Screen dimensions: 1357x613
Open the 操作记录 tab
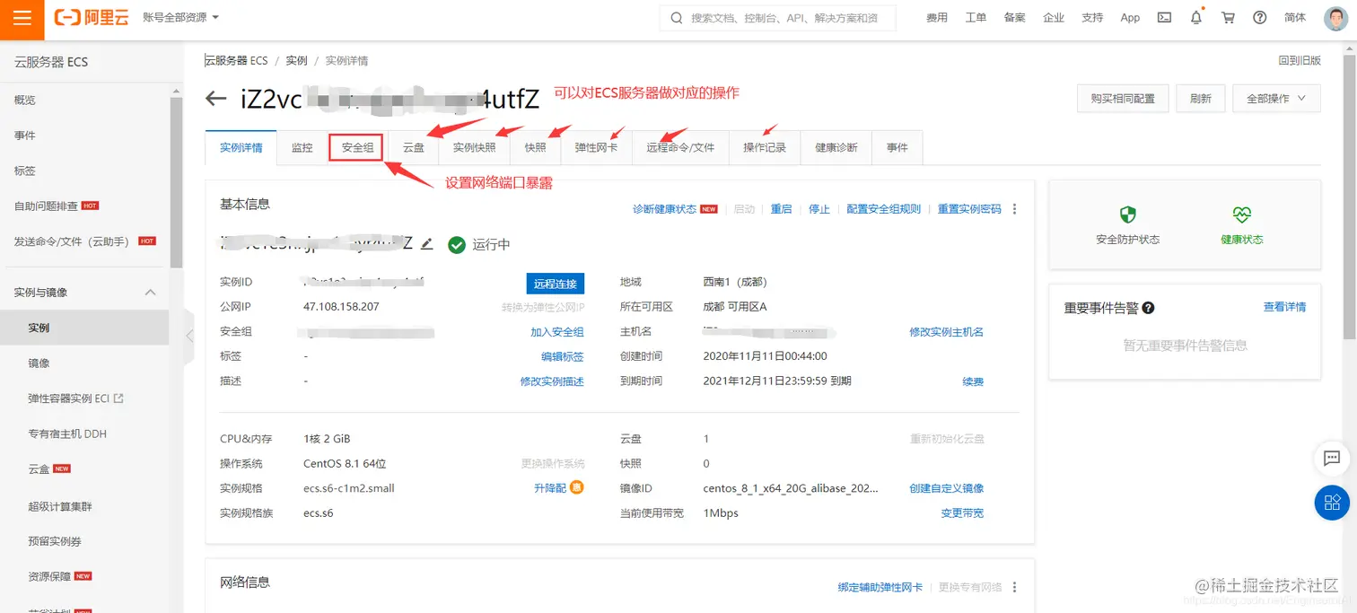(765, 148)
